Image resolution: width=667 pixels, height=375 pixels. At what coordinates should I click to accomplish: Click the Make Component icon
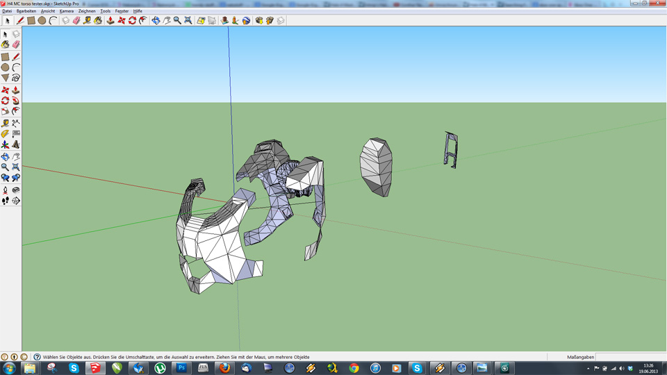[16, 33]
